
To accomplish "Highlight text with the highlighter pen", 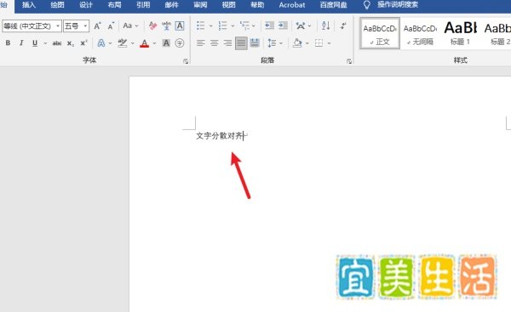I will (x=123, y=43).
